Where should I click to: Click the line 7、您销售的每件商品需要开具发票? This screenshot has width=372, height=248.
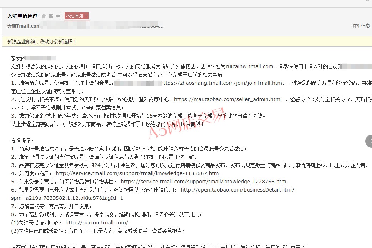(x=51, y=207)
